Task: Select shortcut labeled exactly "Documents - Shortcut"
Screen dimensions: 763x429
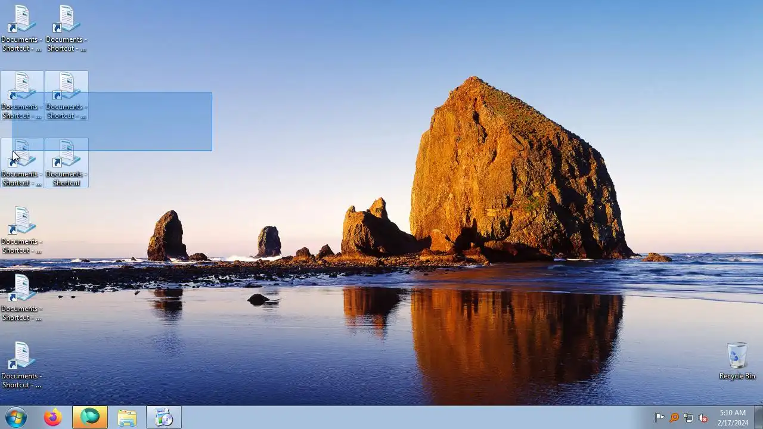Action: coord(66,163)
